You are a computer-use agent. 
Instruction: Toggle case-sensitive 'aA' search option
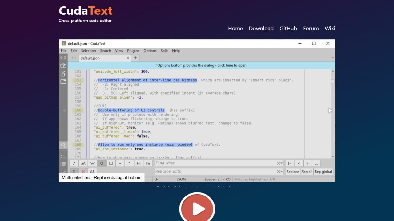tap(83, 163)
